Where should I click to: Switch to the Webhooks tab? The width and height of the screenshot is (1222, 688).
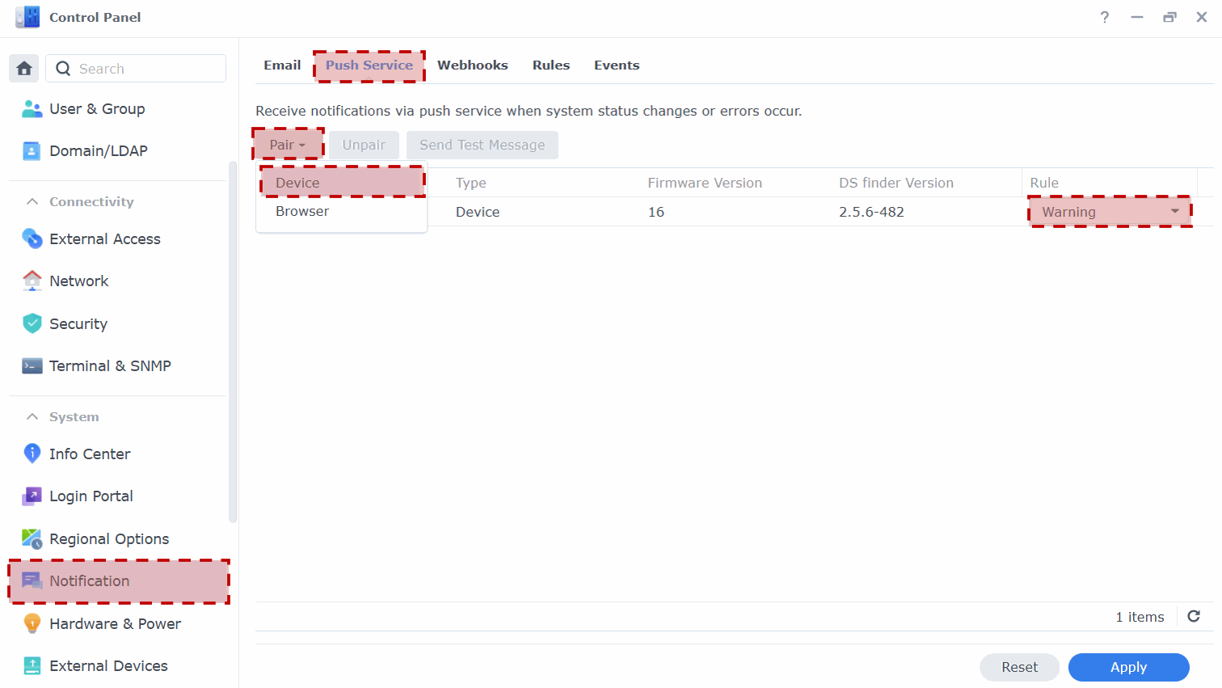coord(473,65)
